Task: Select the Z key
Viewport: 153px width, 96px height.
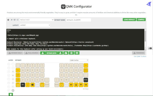Action: [23, 80]
